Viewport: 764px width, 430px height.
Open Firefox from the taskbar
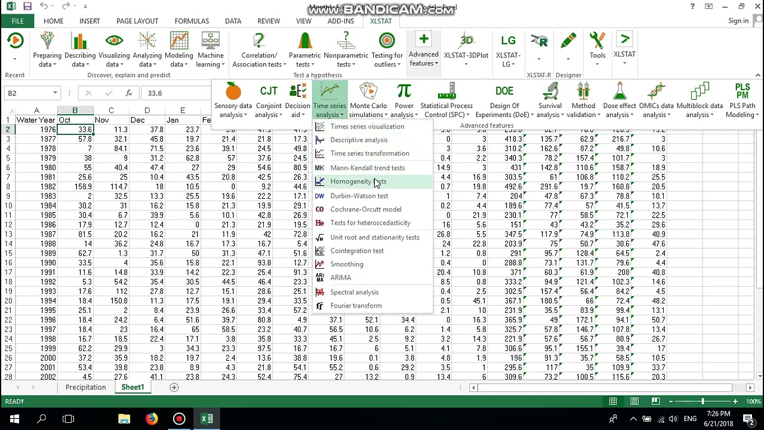[152, 419]
